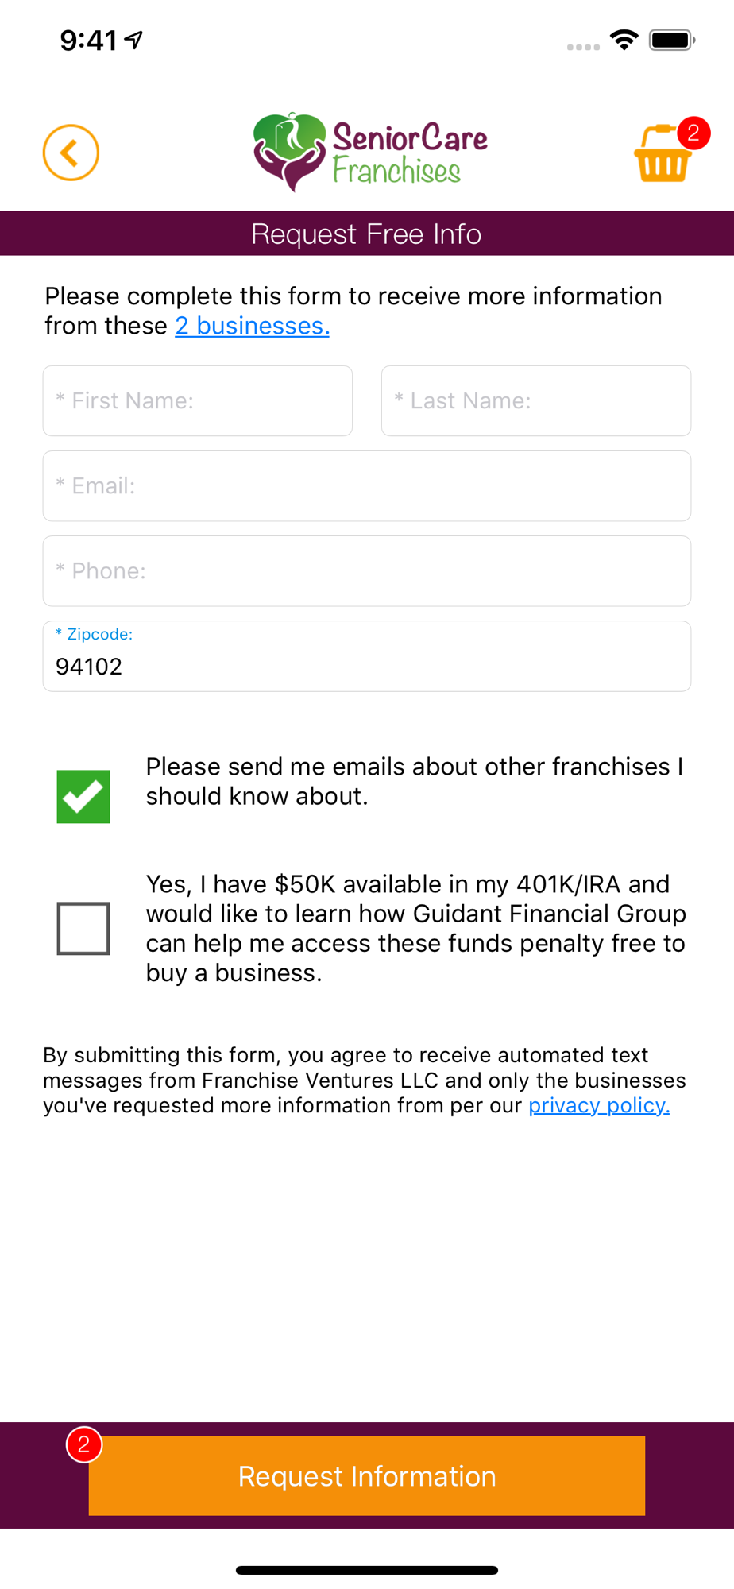The width and height of the screenshot is (734, 1589).
Task: Uncheck the franchise emails checkbox
Action: click(83, 796)
